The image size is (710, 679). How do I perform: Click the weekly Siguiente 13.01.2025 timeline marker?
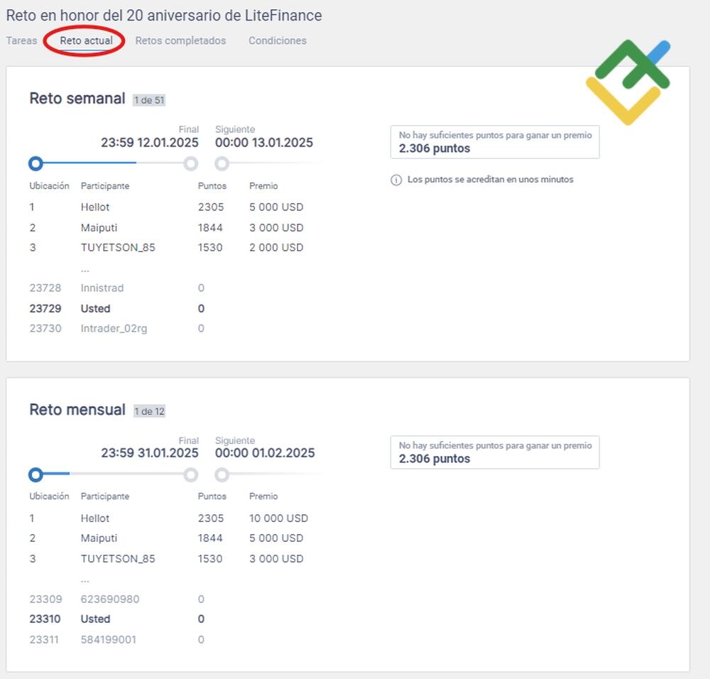[222, 163]
